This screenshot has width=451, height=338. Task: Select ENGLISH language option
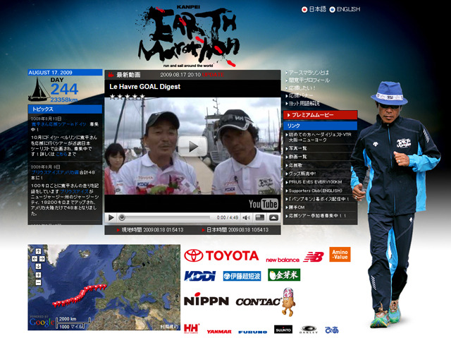pyautogui.click(x=345, y=9)
